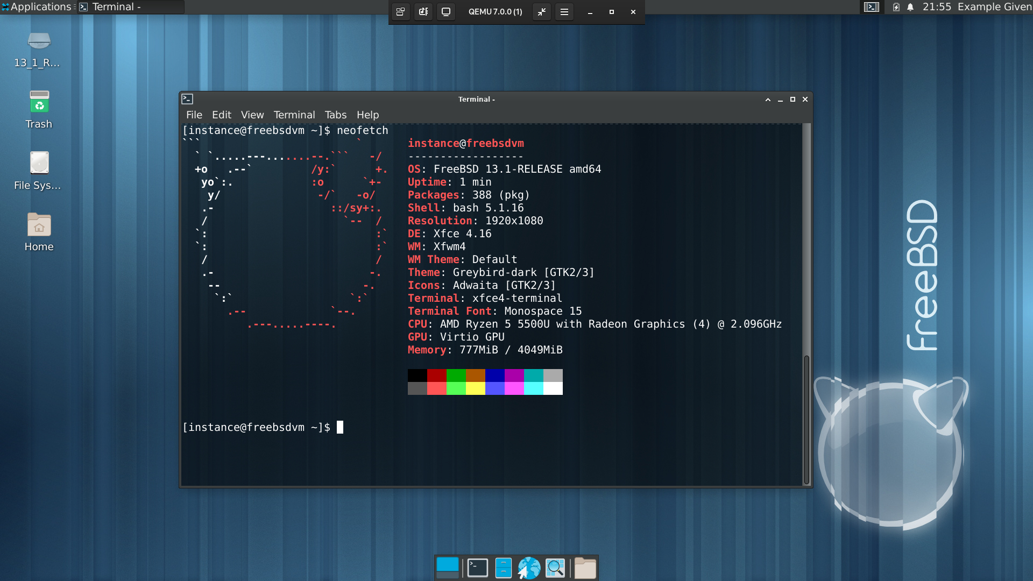Open the Example Given user menu
Screen dimensions: 1033x581
coord(994,7)
